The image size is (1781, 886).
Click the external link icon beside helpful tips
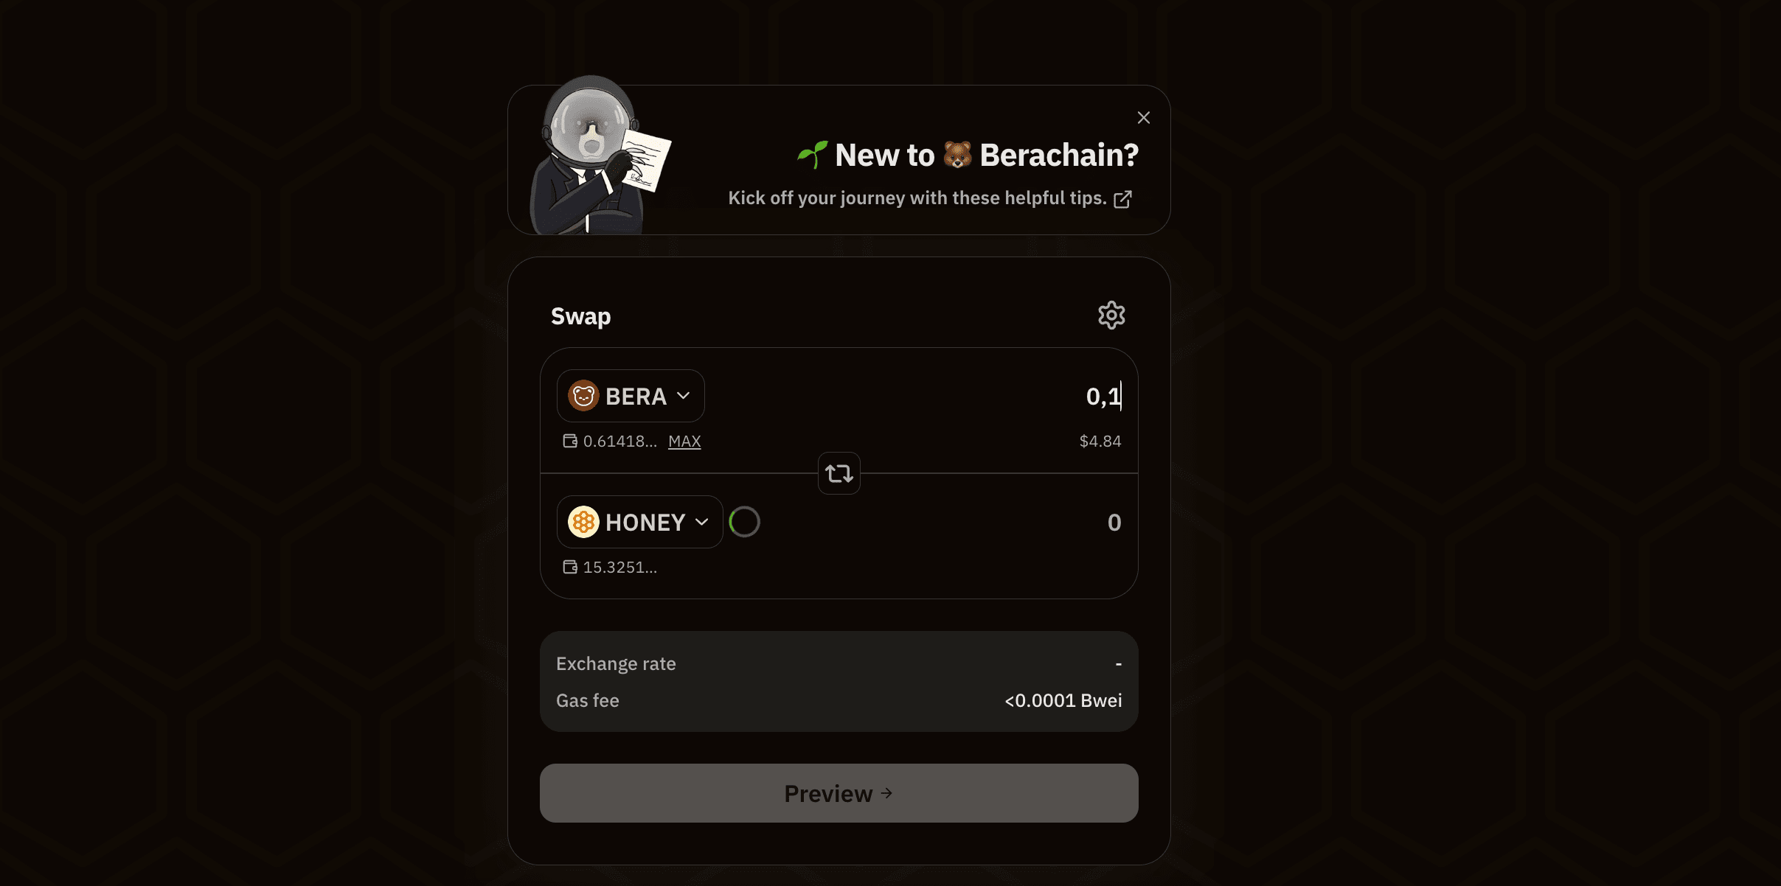click(1122, 199)
